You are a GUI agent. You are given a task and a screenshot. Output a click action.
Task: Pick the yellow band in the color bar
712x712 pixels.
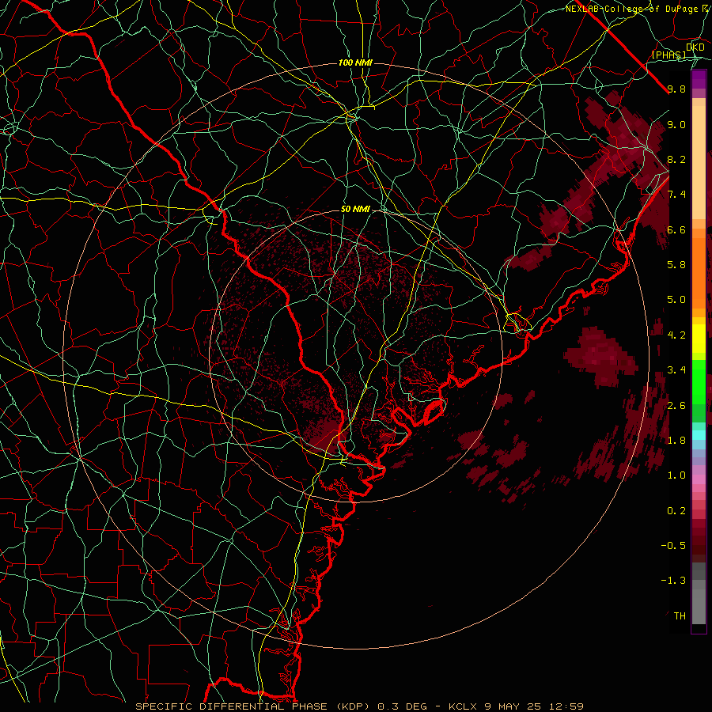coord(699,339)
